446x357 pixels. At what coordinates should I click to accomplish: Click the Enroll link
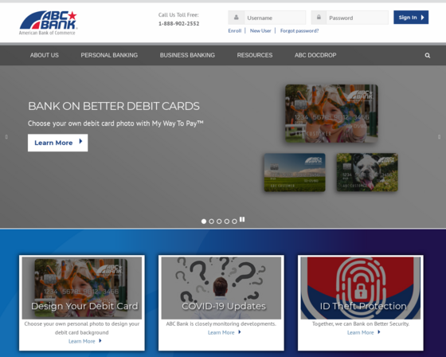coord(235,31)
